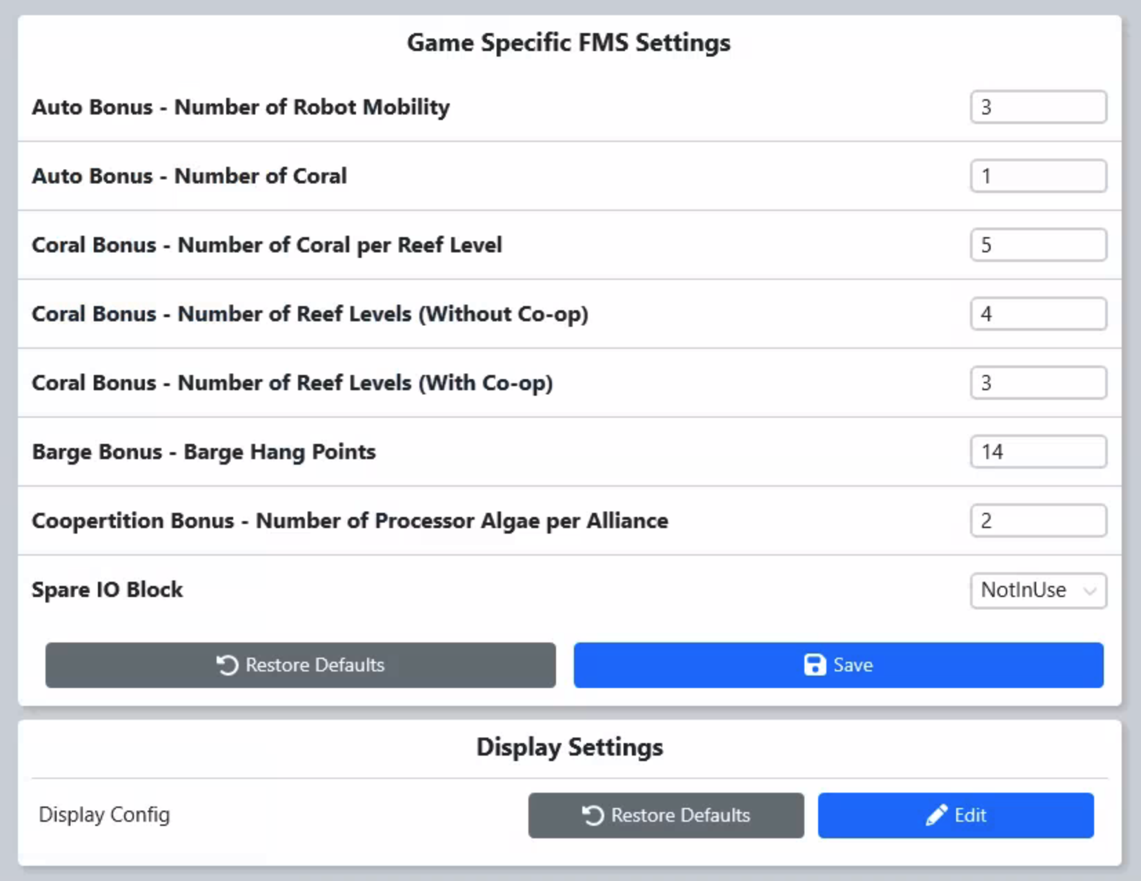Image resolution: width=1141 pixels, height=881 pixels.
Task: Click the floppy disk icon on Save
Action: point(815,665)
